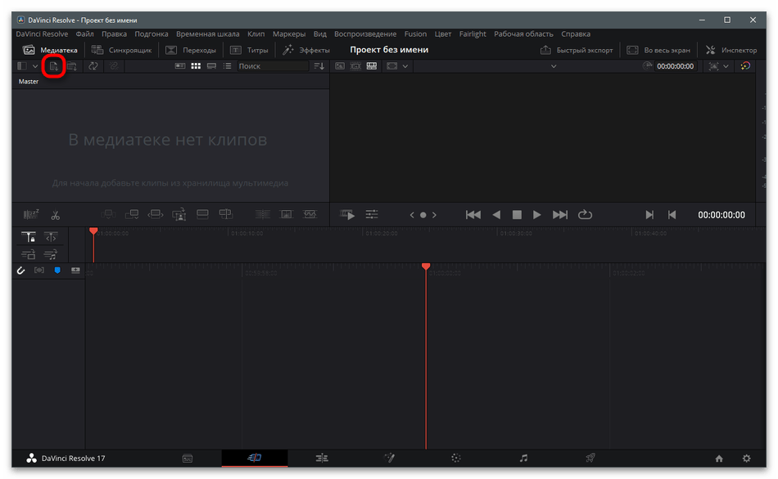Open the viewer Tools sliders icon
The height and width of the screenshot is (479, 778).
[x=372, y=214]
